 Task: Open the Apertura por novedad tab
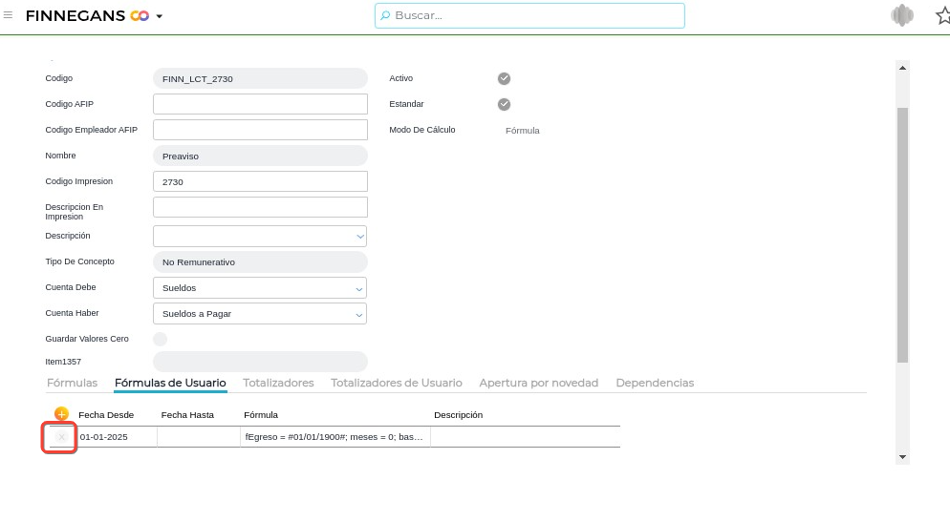pos(538,383)
